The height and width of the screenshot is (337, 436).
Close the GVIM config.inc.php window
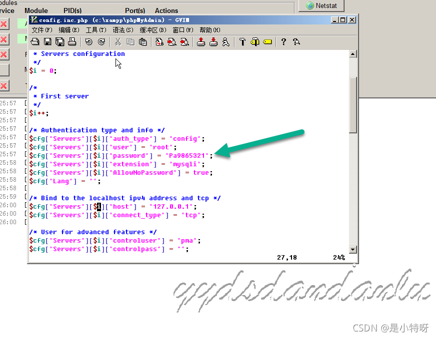(x=352, y=20)
